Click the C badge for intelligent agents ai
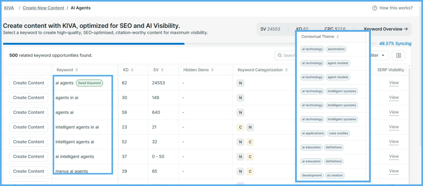Image resolution: width=423 pixels, height=186 pixels. pos(250,142)
